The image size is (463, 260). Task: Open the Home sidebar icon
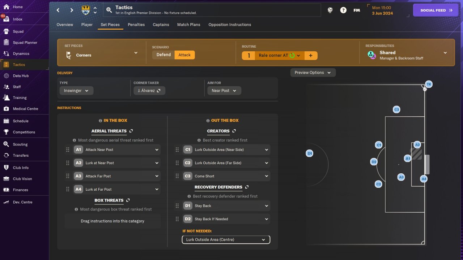(x=6, y=7)
